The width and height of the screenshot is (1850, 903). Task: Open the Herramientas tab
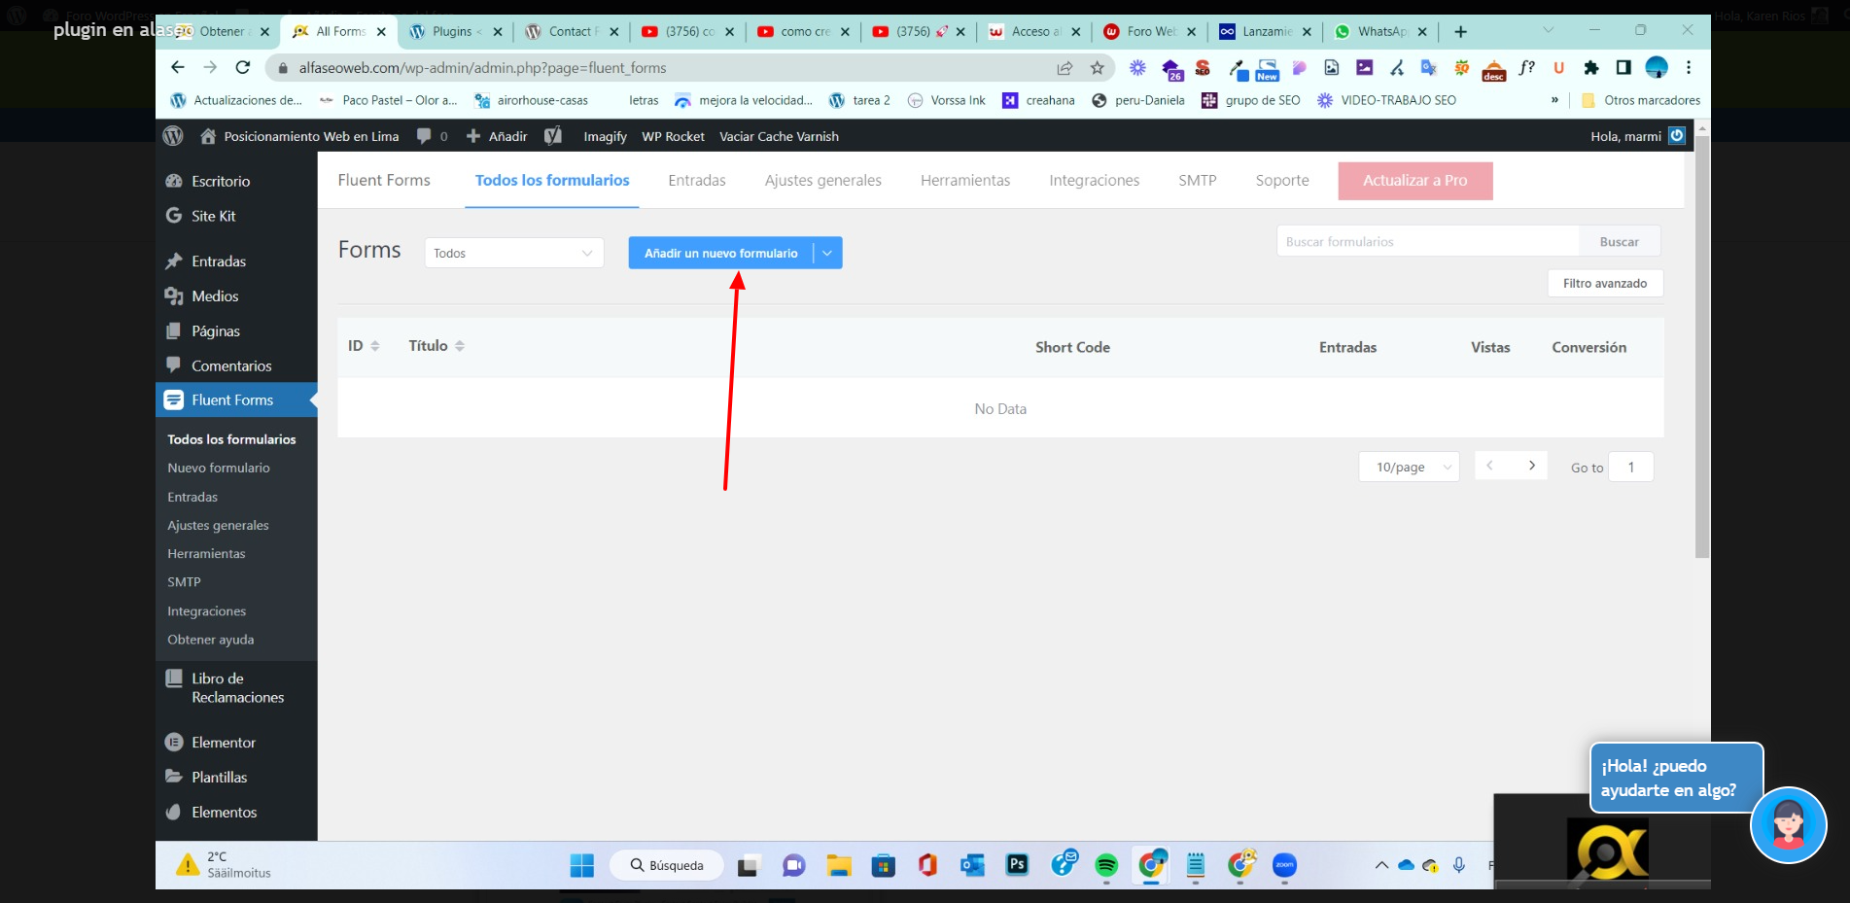[965, 181]
